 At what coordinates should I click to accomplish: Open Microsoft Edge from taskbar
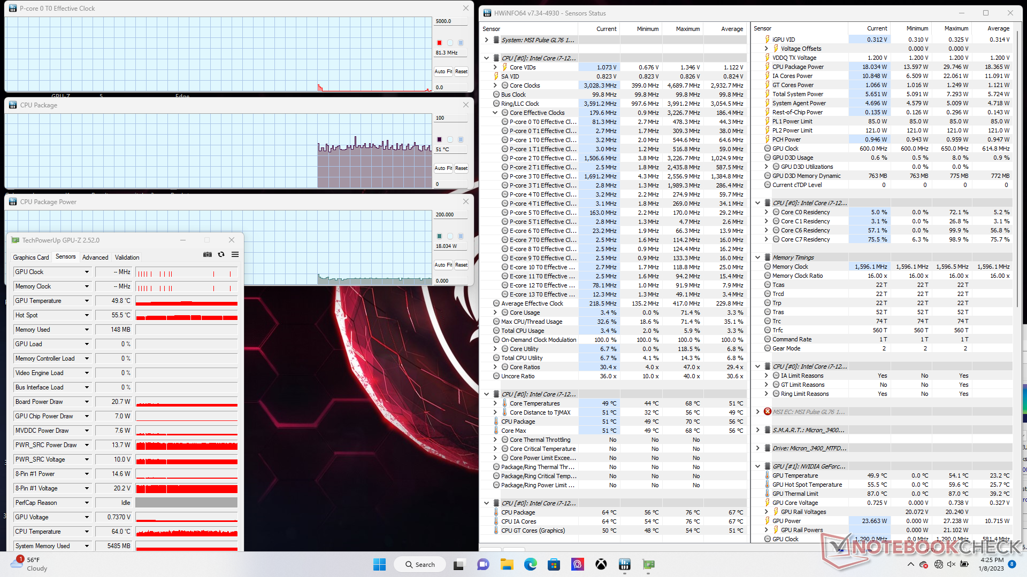(x=530, y=564)
